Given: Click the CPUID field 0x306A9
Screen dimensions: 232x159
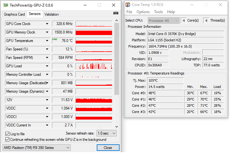Looking at the screenshot, I should (158, 65).
